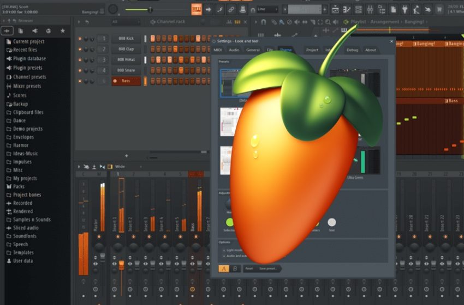The image size is (464, 305).
Task: Select the browser's speaker tab icon
Action: 35,30
